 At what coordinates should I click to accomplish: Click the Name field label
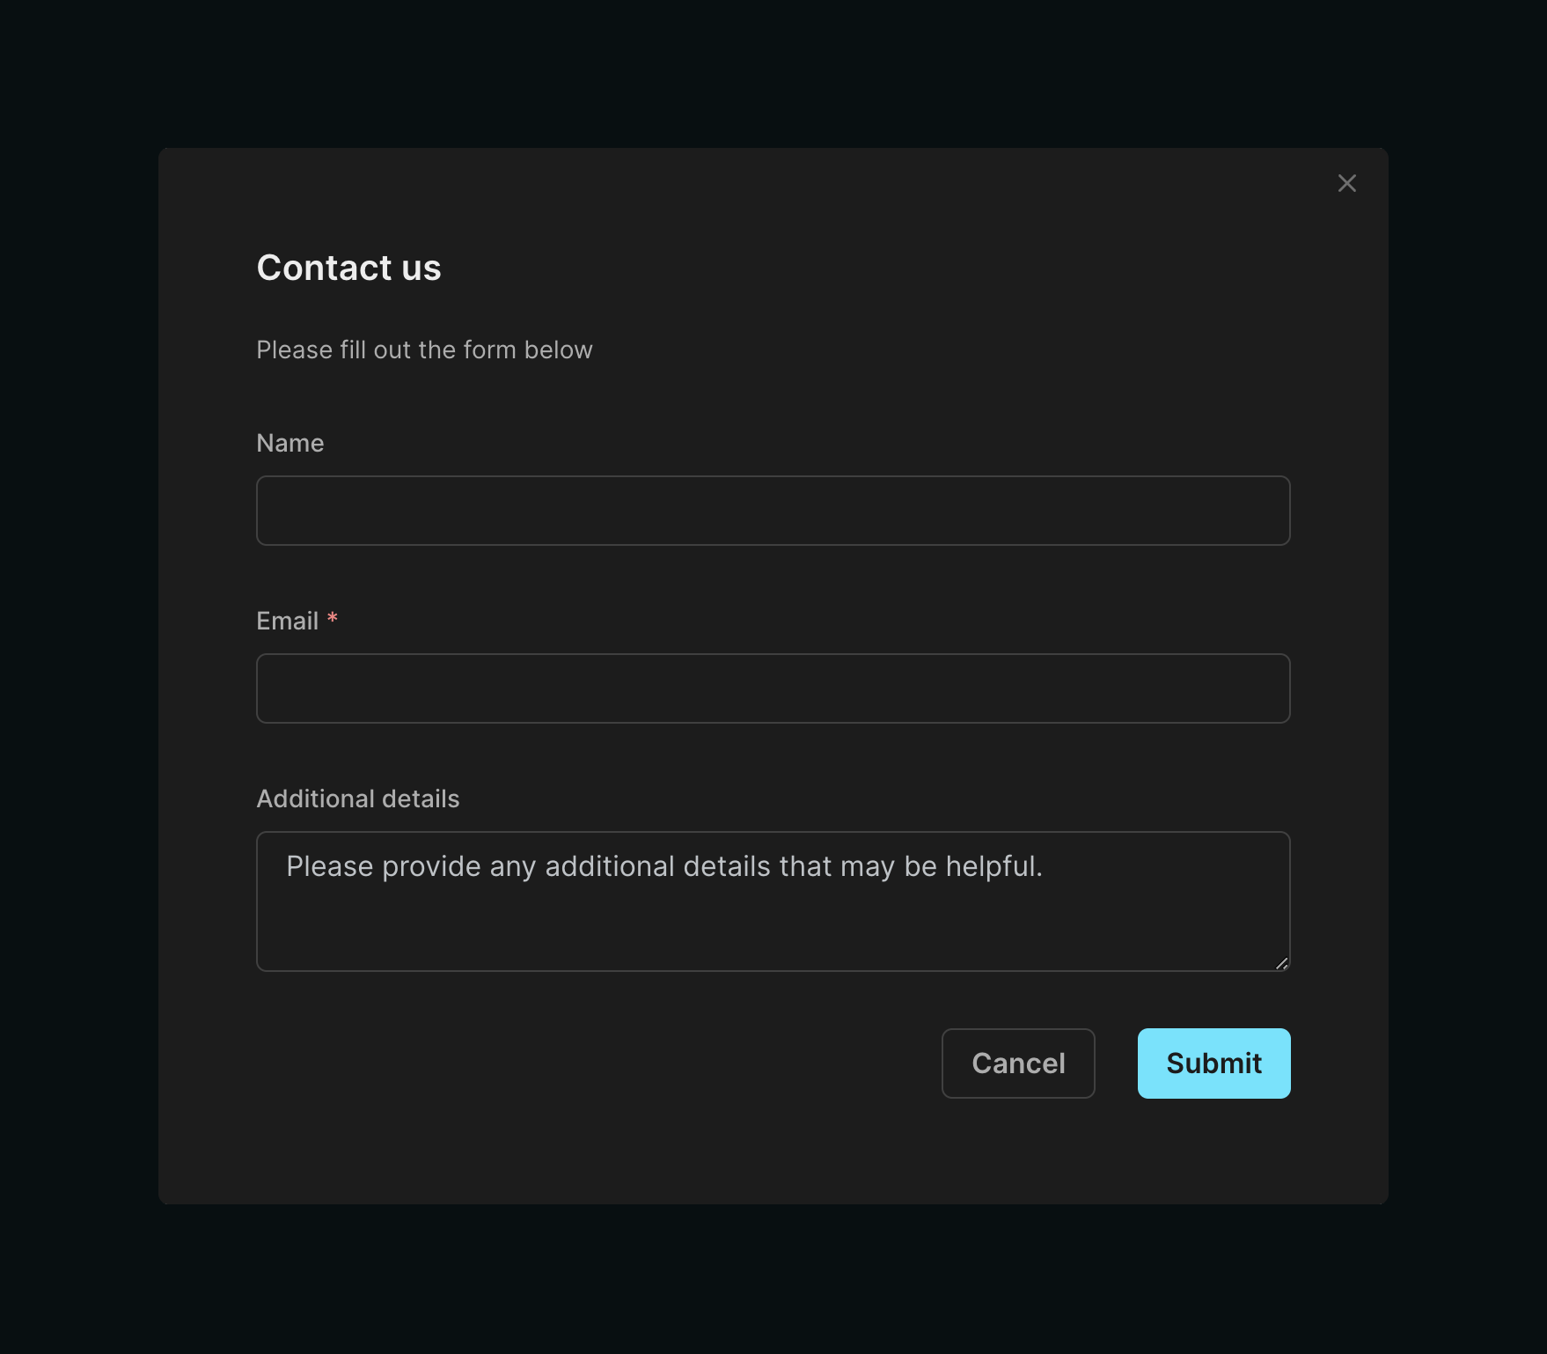pyautogui.click(x=290, y=443)
